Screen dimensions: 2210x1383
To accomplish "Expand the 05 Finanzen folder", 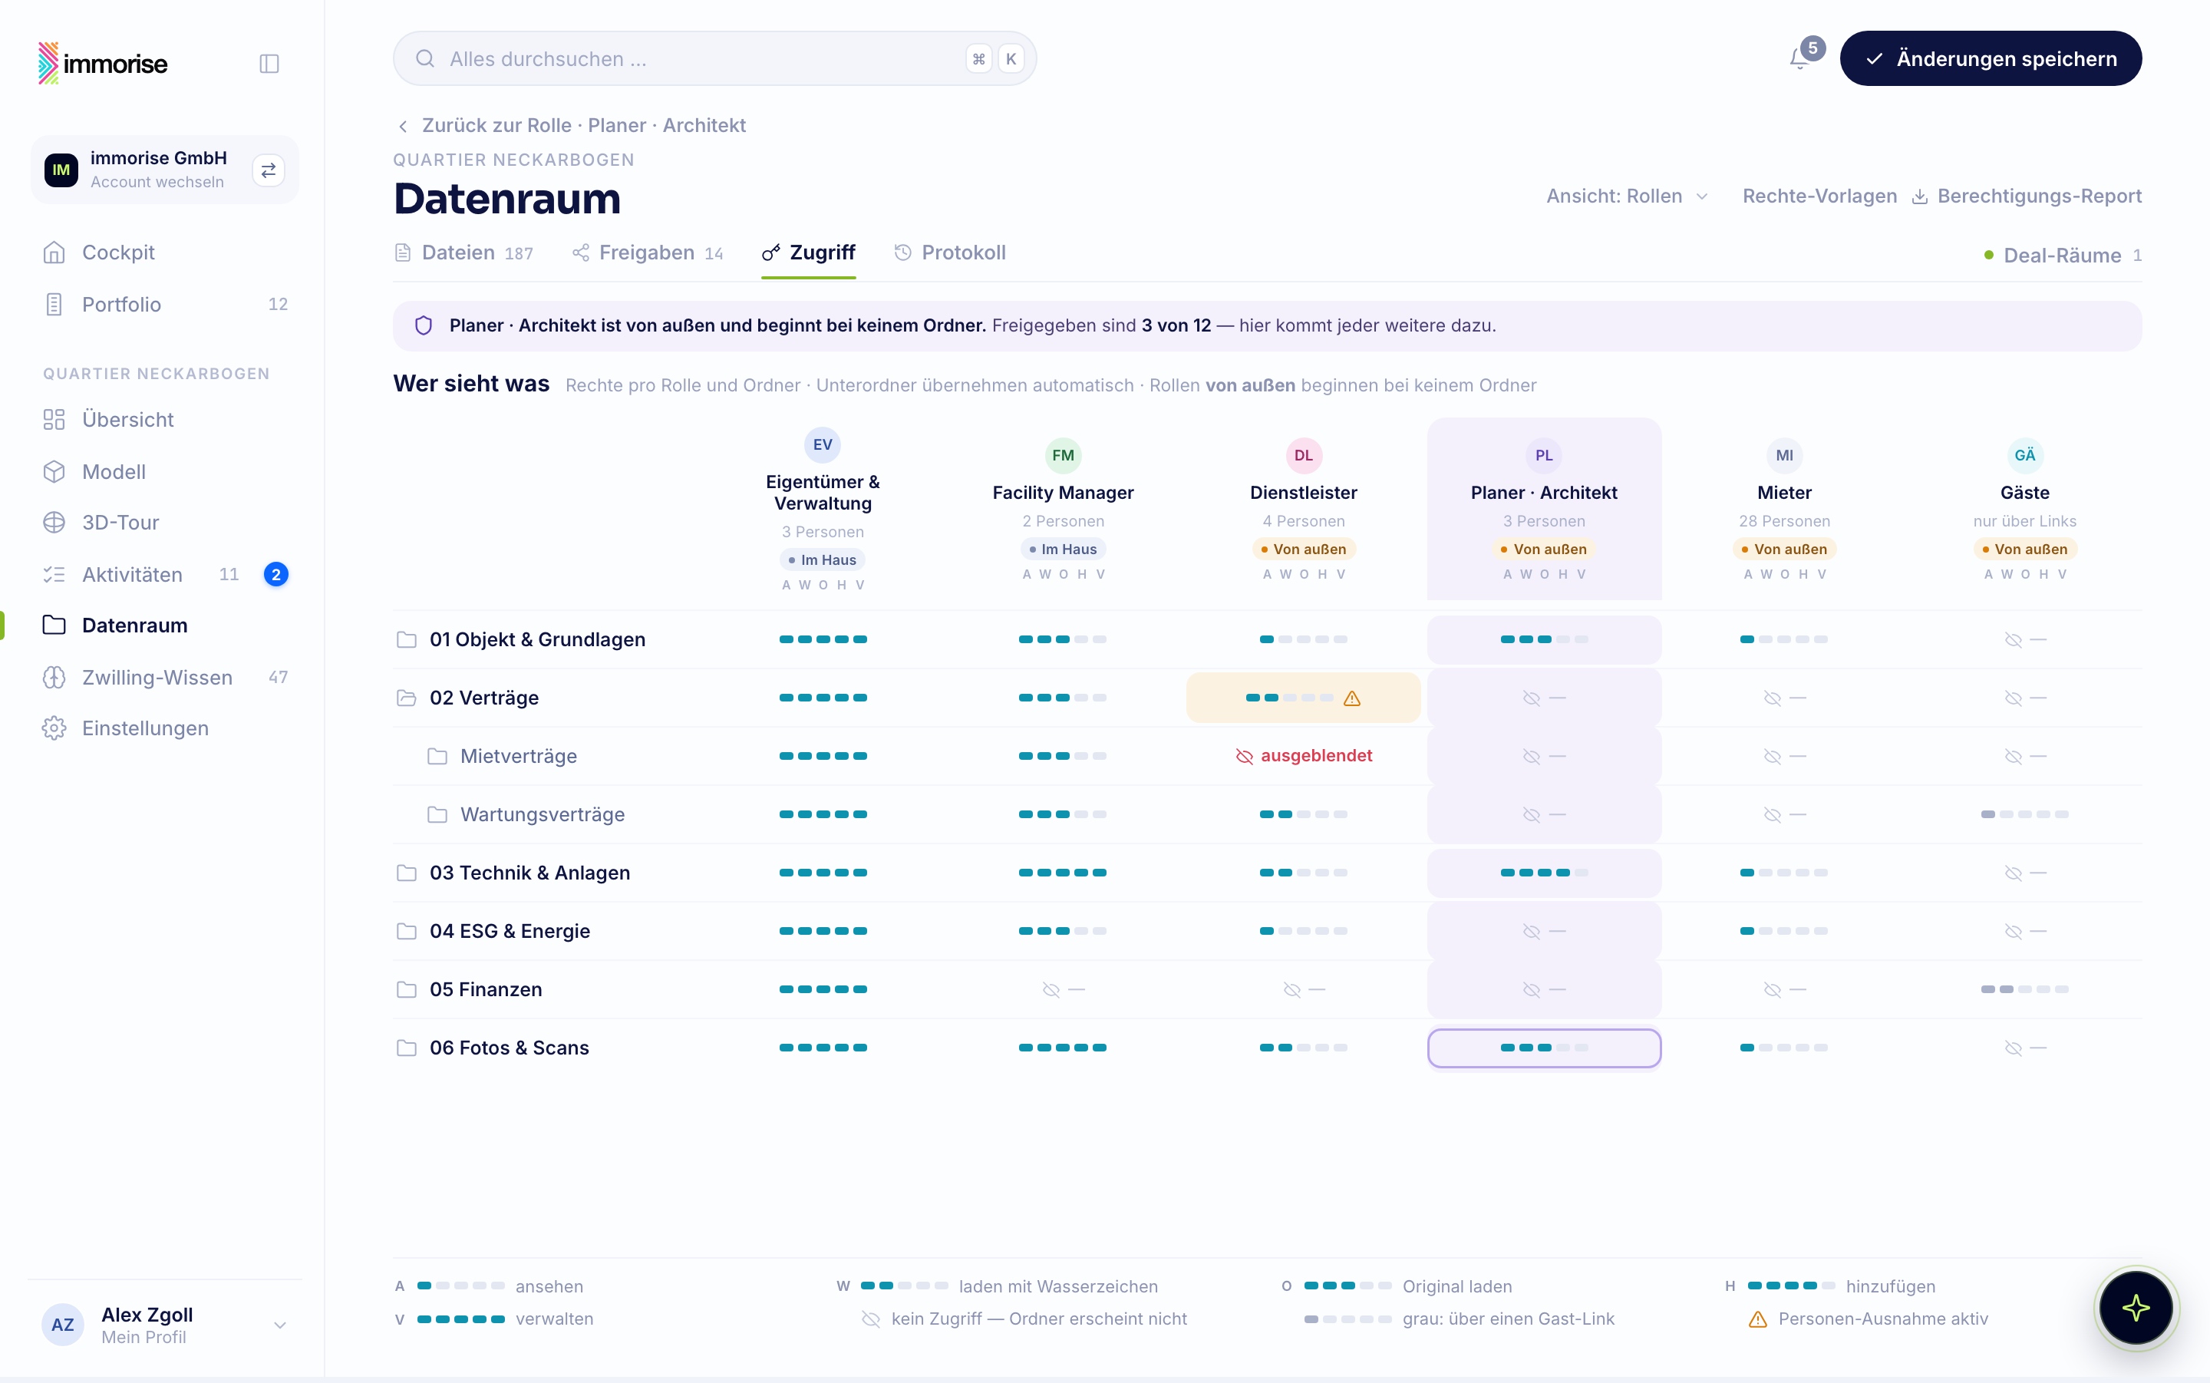I will [x=407, y=990].
